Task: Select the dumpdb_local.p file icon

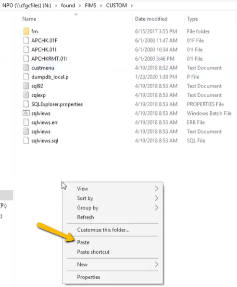Action: (x=26, y=77)
